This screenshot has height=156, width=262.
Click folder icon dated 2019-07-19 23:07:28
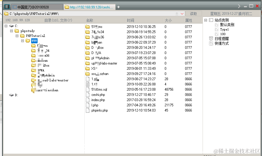[x=88, y=53]
